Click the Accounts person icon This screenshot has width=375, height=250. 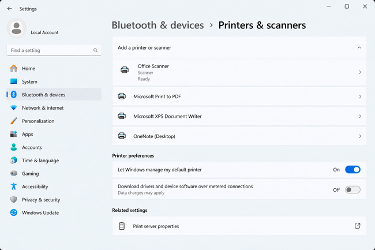[14, 147]
